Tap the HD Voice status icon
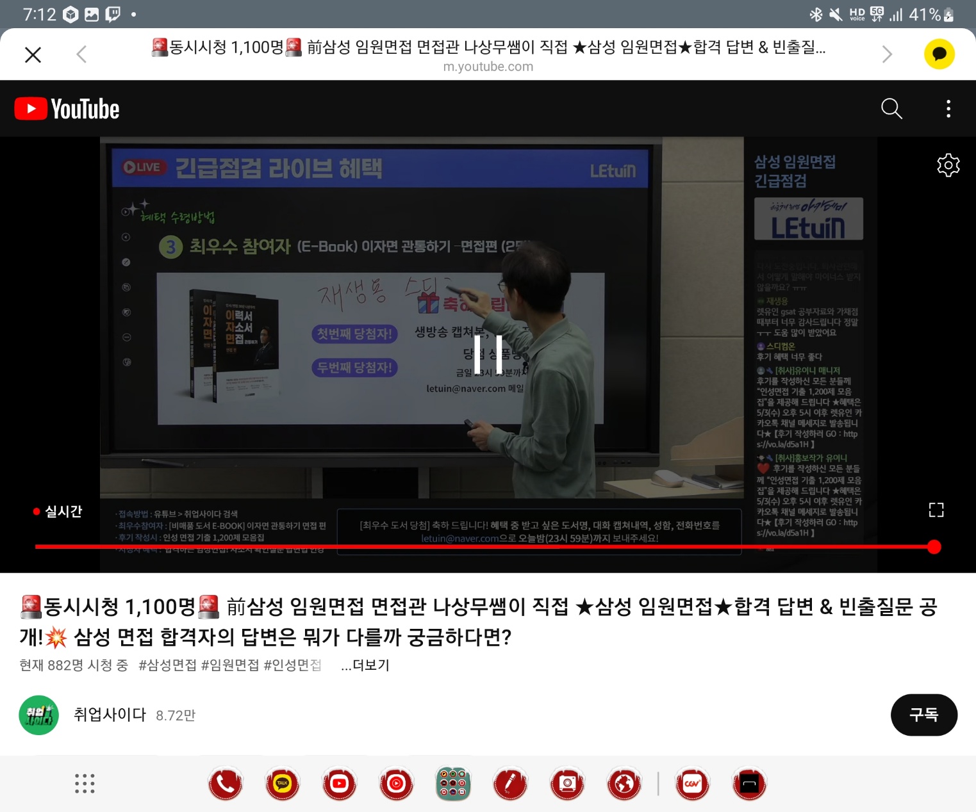Viewport: 976px width, 812px height. click(x=857, y=15)
